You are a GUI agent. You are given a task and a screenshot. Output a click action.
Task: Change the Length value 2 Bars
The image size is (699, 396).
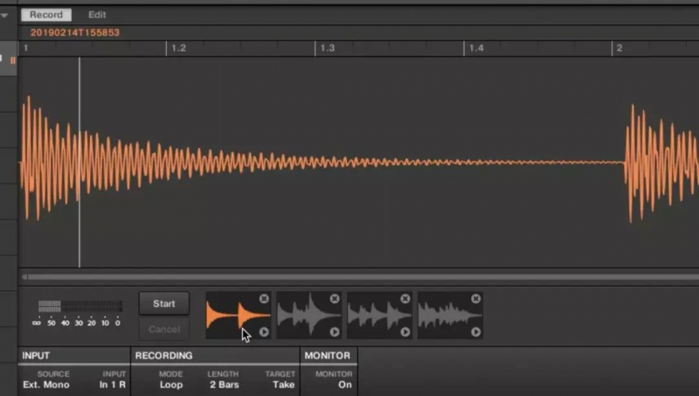(x=225, y=385)
